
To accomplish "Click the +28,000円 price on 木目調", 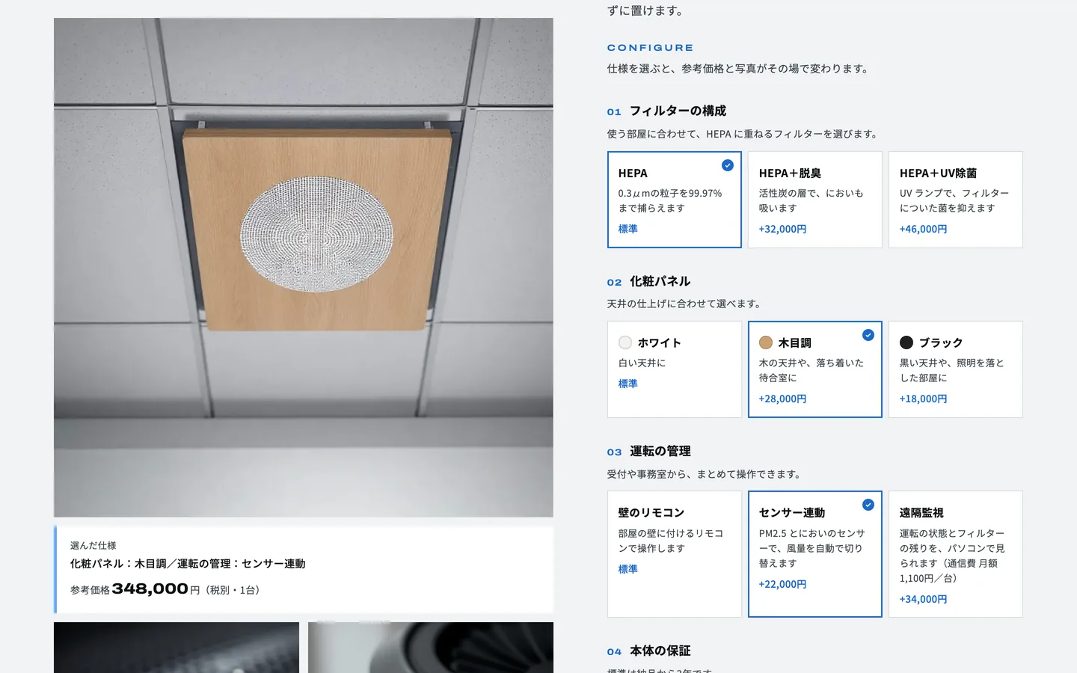I will (782, 399).
